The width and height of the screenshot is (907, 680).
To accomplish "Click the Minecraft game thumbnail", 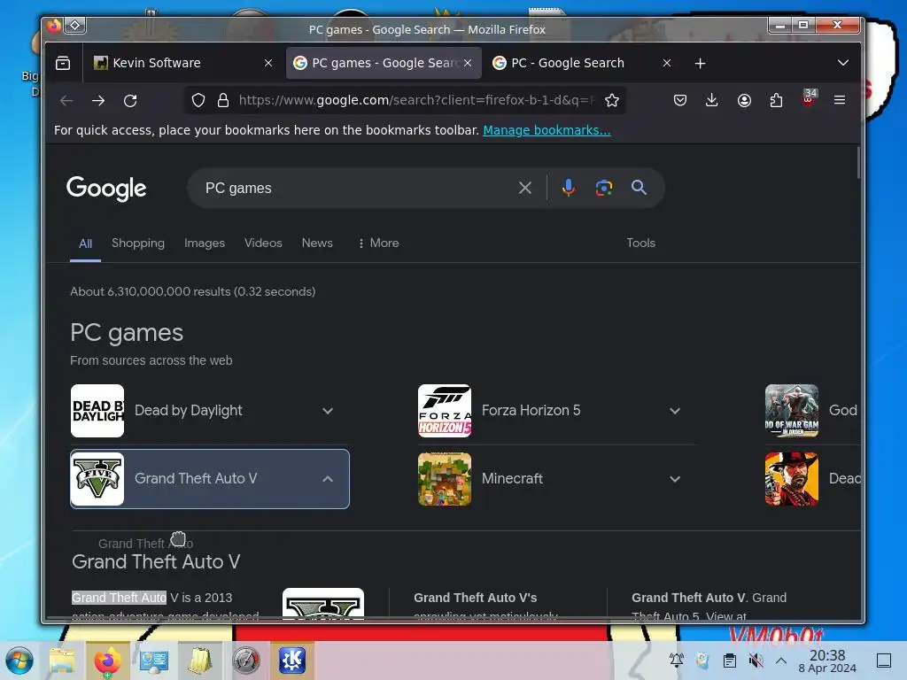I will tap(445, 479).
